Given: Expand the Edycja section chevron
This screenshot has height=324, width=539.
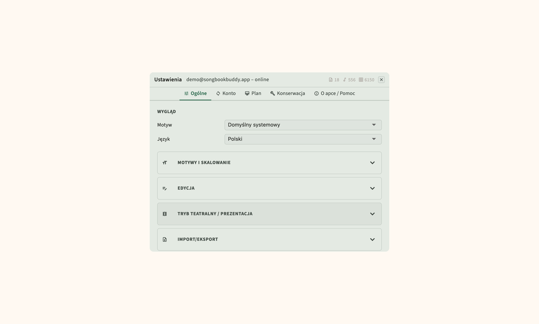Looking at the screenshot, I should tap(372, 188).
